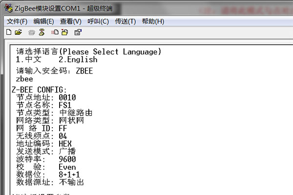The width and height of the screenshot is (293, 195).
Task: Click the 2.English language option text
Action: click(x=78, y=59)
